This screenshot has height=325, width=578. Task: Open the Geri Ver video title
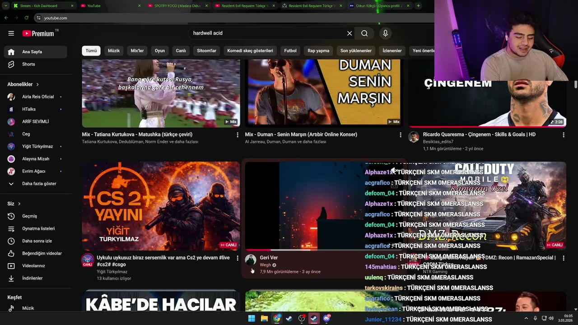pyautogui.click(x=269, y=258)
